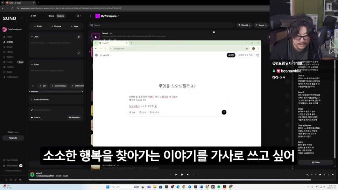Click the expand icon in the lyrics box
Viewport: 338px width, 190px height.
pos(79,53)
